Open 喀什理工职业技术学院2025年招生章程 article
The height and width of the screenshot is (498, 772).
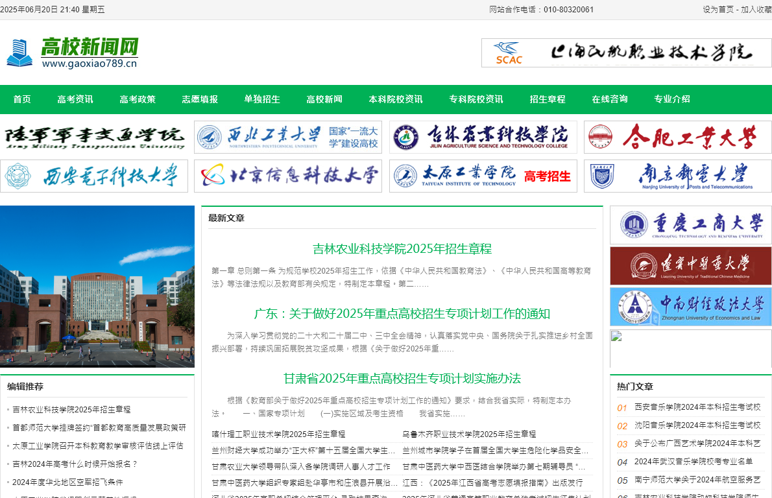coord(279,434)
